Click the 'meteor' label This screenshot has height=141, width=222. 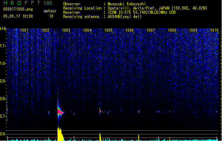50,11
